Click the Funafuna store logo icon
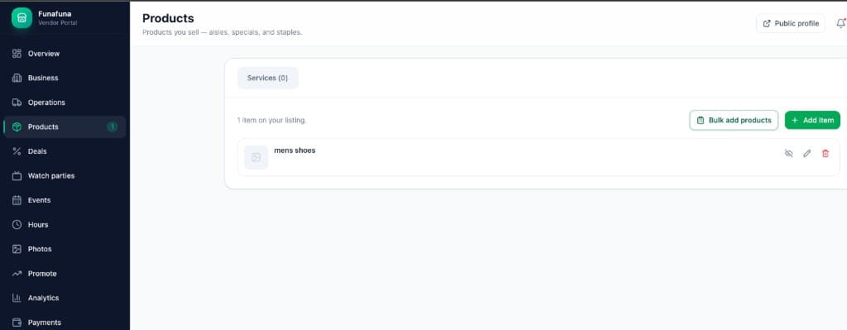This screenshot has height=330, width=847. pos(22,18)
